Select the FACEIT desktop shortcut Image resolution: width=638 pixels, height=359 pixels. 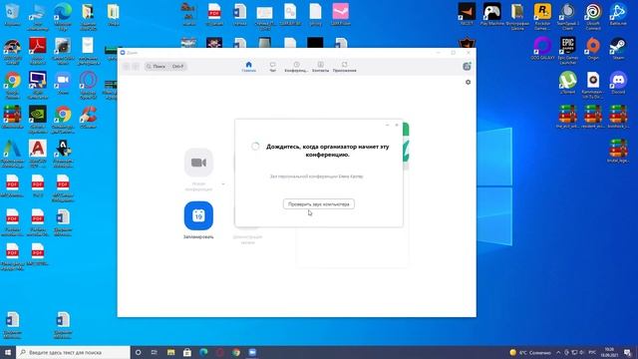tap(467, 14)
